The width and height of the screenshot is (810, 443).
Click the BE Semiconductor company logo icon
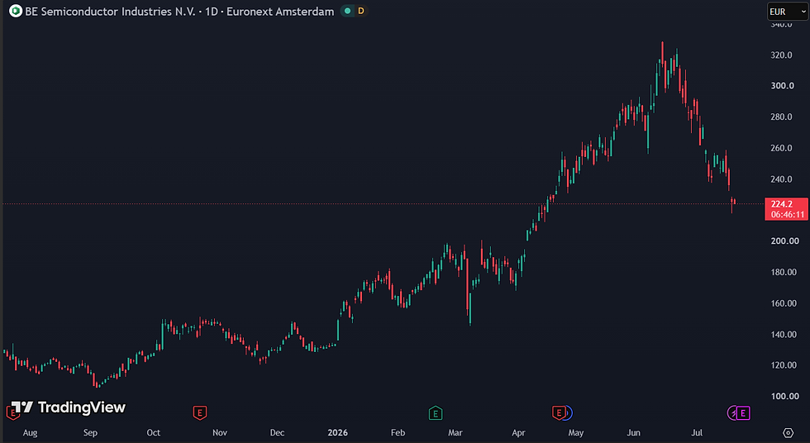click(x=16, y=11)
